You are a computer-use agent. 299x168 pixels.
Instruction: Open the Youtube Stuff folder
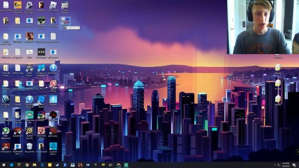click(42, 147)
